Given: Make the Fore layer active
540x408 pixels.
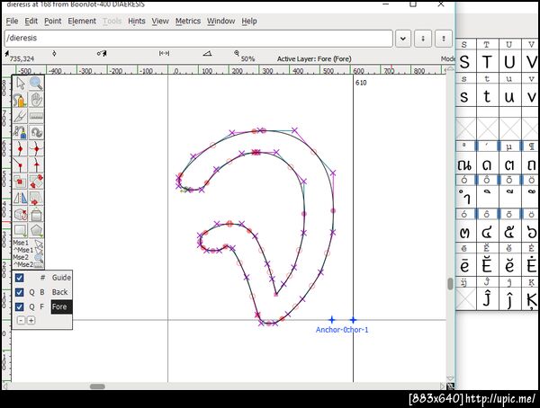Looking at the screenshot, I should point(61,306).
